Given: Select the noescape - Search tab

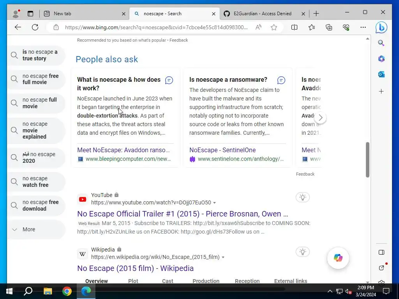Looking at the screenshot, I should [174, 14].
